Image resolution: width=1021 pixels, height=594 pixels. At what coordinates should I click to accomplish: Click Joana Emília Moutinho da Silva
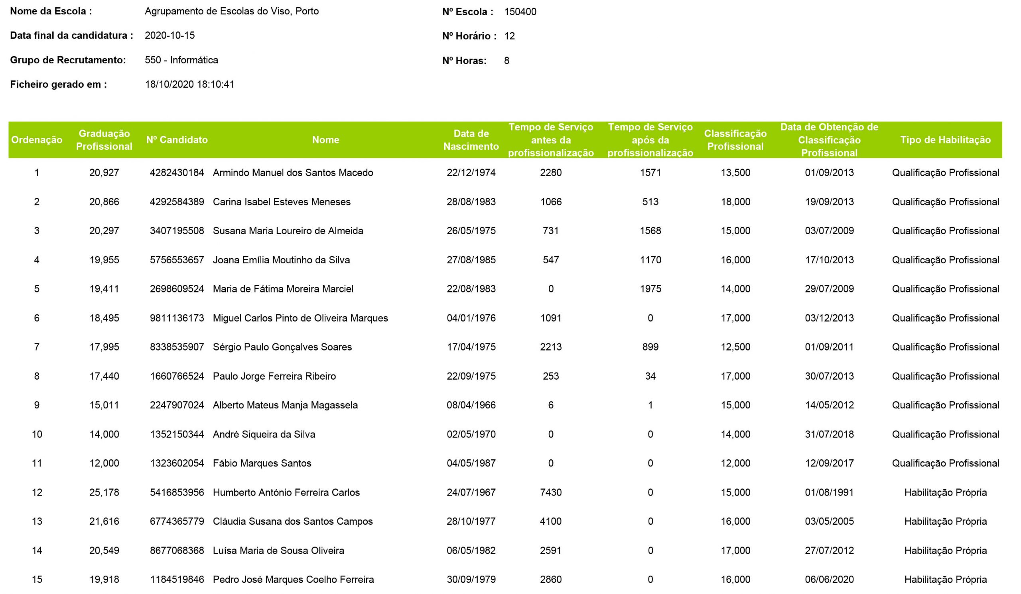[281, 260]
